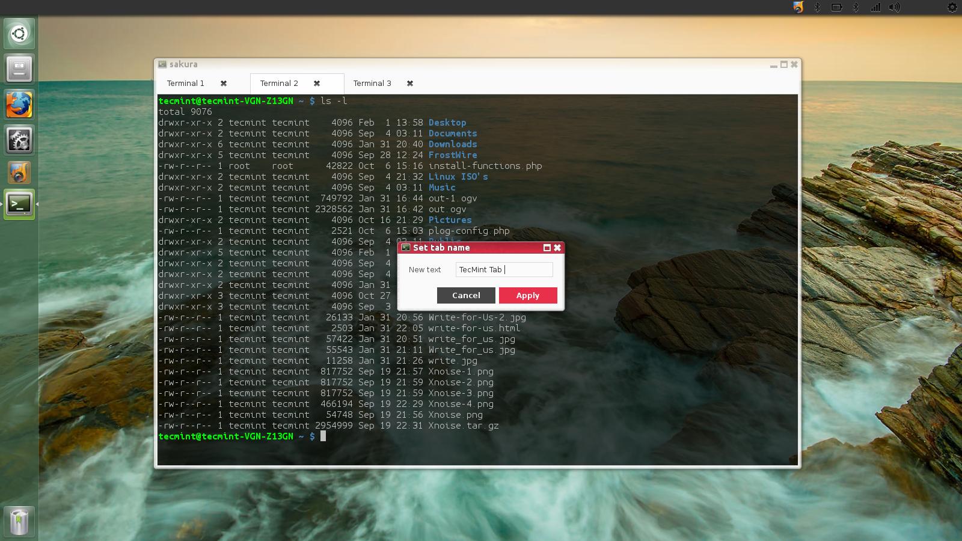Open the file manager from the dock

point(19,69)
